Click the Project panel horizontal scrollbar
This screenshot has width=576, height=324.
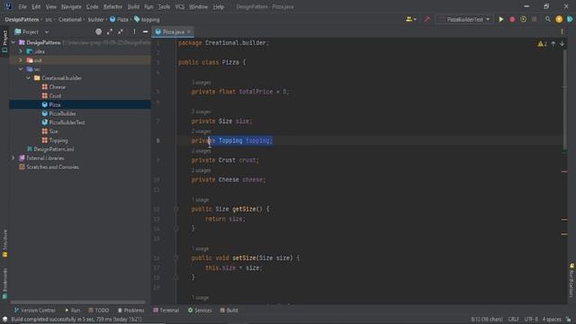tap(78, 302)
